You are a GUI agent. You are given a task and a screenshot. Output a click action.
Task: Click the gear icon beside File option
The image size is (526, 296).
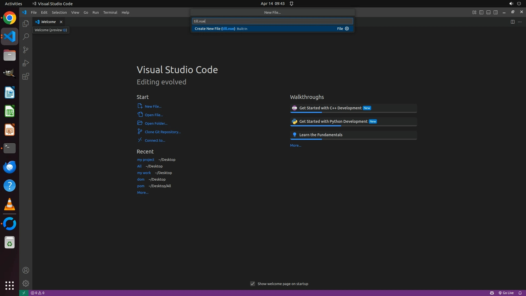[347, 29]
